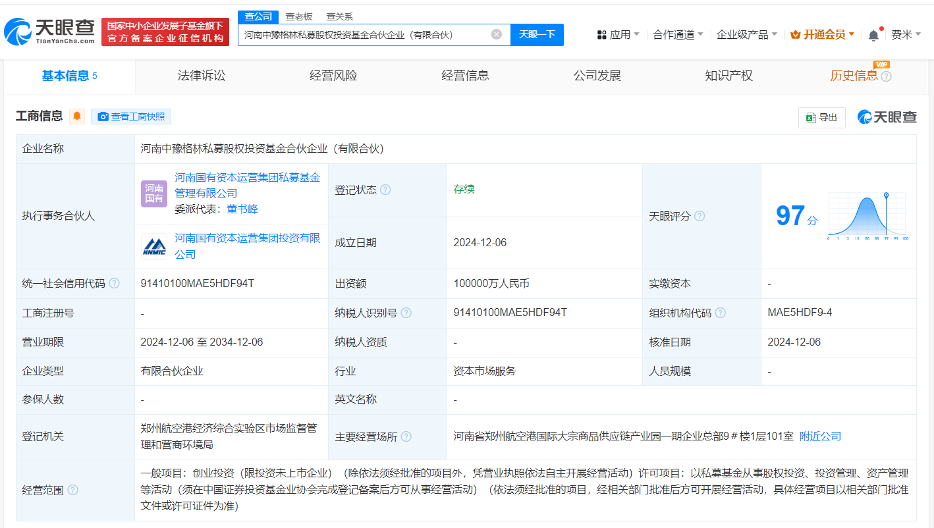Clear the search box with the X icon
934x528 pixels.
(497, 34)
